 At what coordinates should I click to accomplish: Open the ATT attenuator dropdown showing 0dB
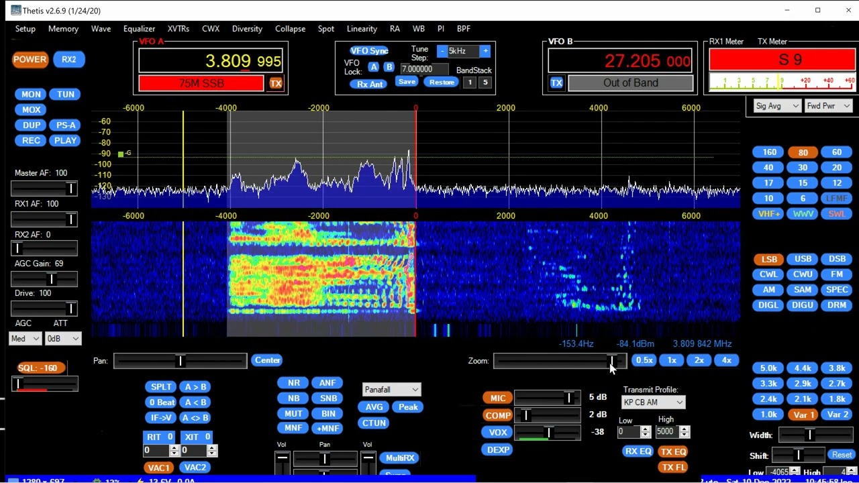tap(63, 339)
